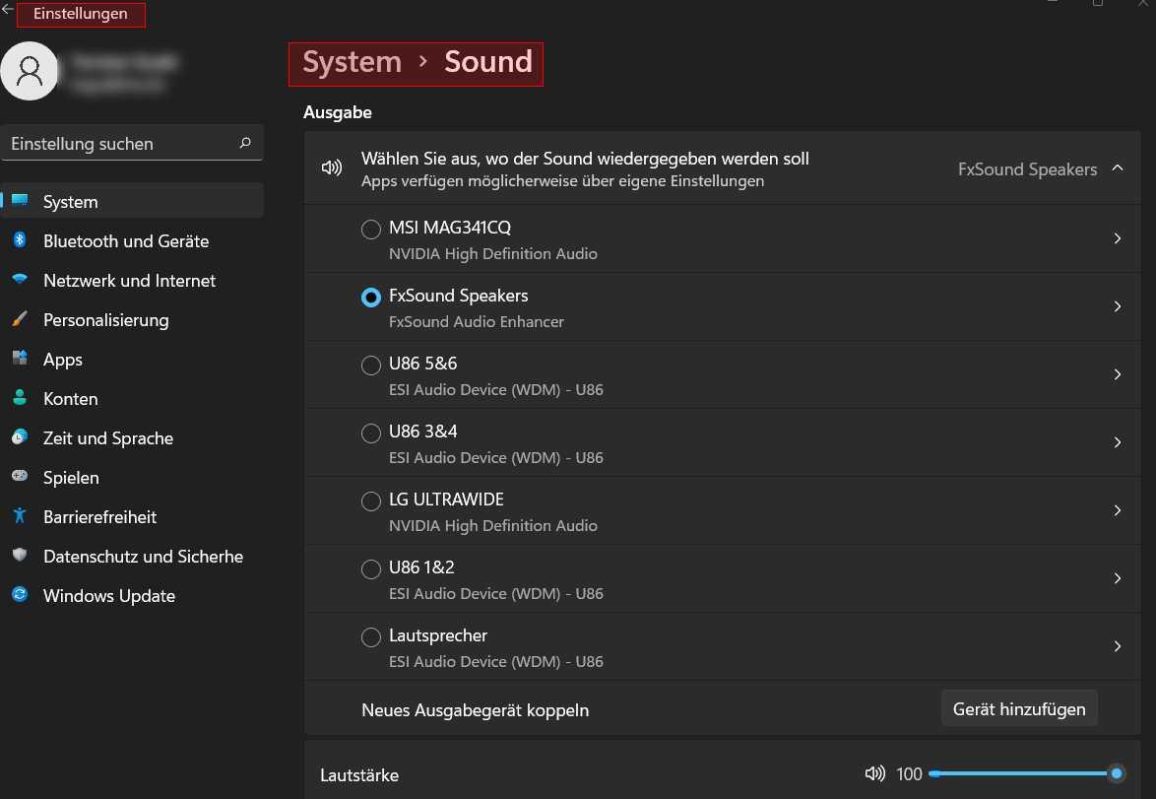Select the MSI MAG341CQ output radio button
Image resolution: width=1156 pixels, height=799 pixels.
pyautogui.click(x=371, y=230)
